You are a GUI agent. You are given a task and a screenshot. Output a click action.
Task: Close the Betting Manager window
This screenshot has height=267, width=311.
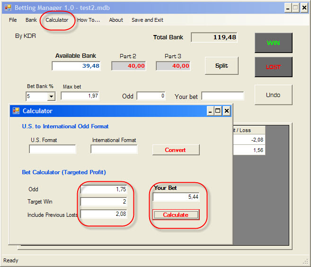pos(304,8)
